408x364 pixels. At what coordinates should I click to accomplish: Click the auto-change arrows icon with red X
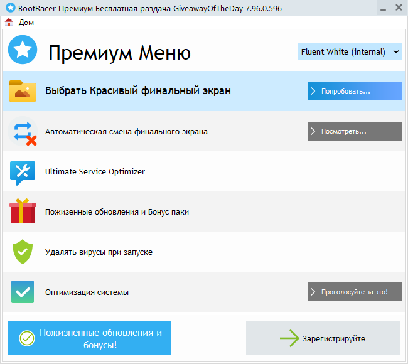(23, 131)
